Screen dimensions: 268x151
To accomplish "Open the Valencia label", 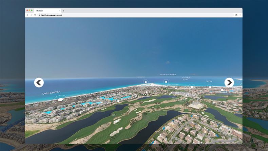I will [51, 93].
